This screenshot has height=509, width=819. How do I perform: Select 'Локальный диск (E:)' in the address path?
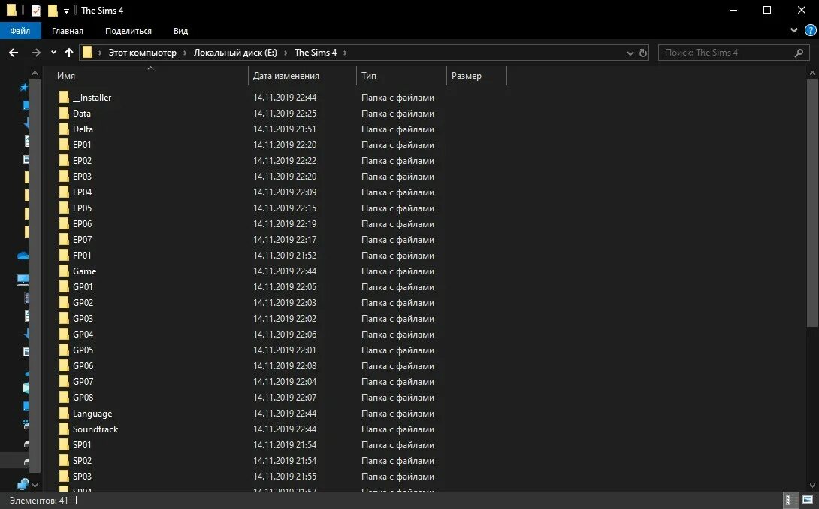235,53
